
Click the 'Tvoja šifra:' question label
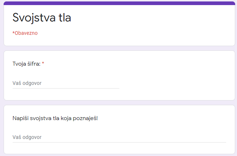[x=26, y=64]
